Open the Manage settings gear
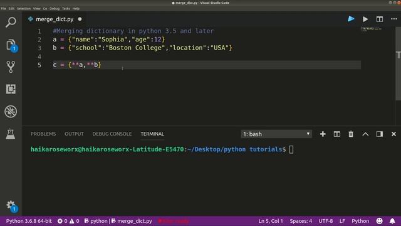Screen dimensions: 401x226 (x=11, y=205)
